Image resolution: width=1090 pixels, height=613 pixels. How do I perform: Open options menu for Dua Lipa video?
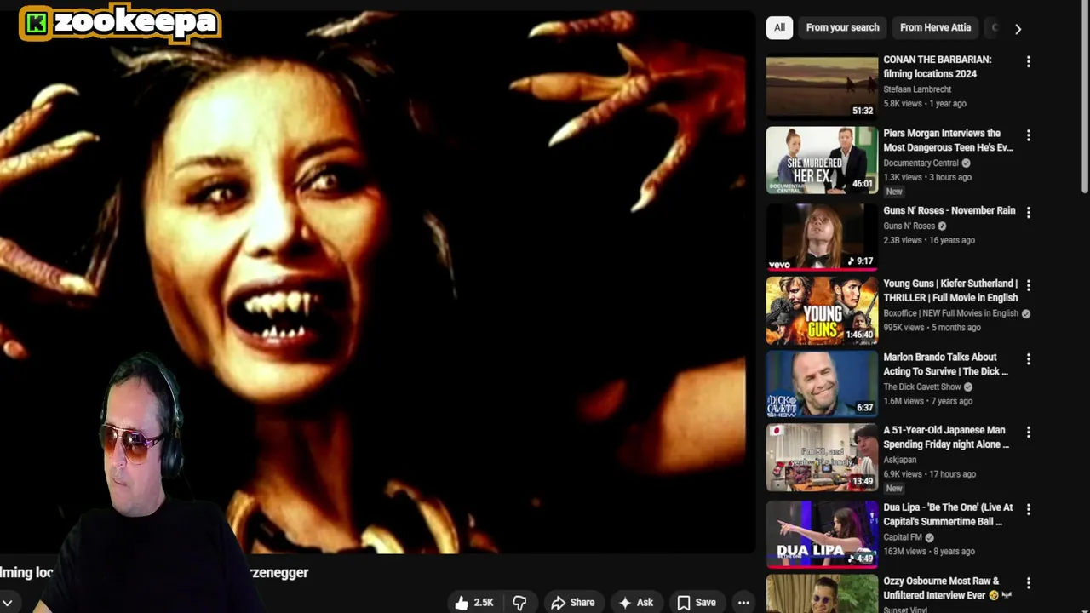[1029, 509]
